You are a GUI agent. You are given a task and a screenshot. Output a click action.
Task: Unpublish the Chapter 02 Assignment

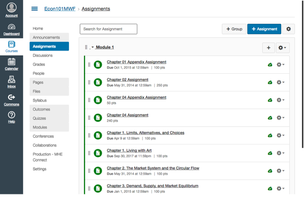pyautogui.click(x=270, y=82)
